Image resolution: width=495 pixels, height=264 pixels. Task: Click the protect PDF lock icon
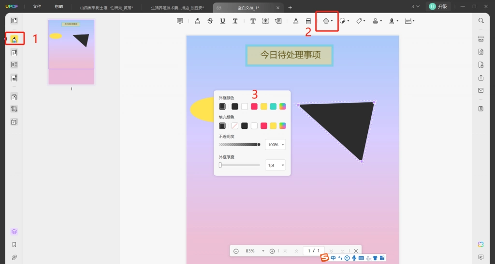(481, 65)
